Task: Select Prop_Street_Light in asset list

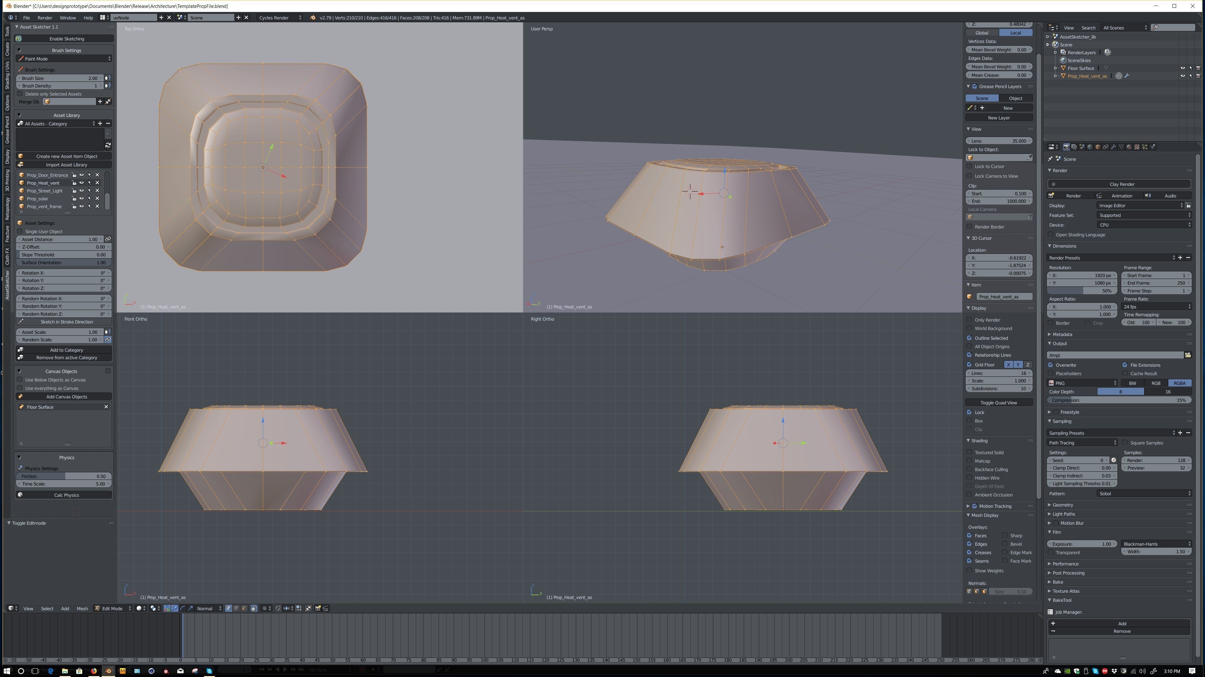Action: click(x=45, y=191)
